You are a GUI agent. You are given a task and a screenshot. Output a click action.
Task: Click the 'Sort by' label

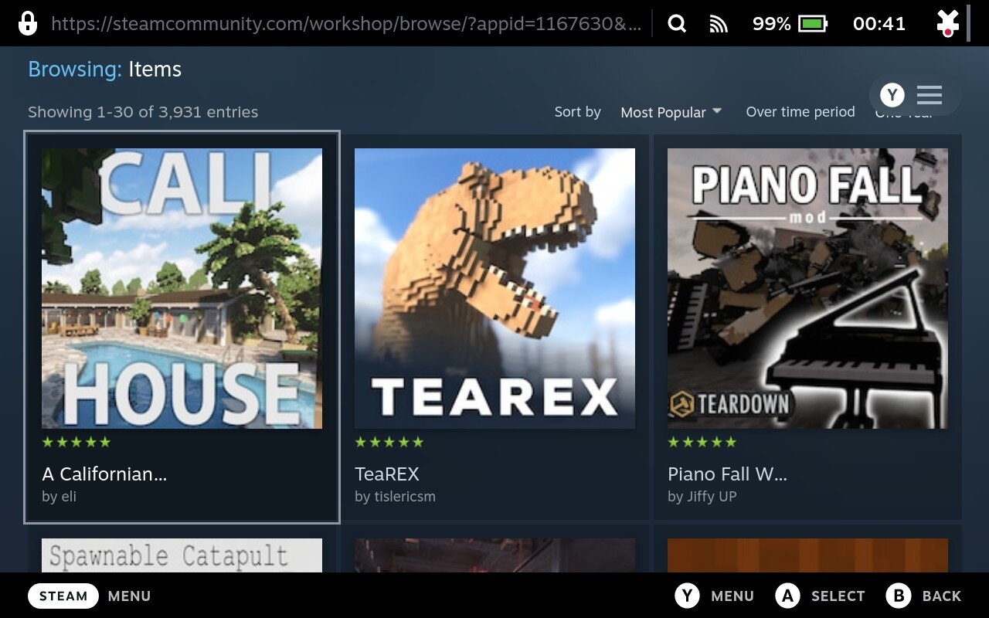coord(578,112)
